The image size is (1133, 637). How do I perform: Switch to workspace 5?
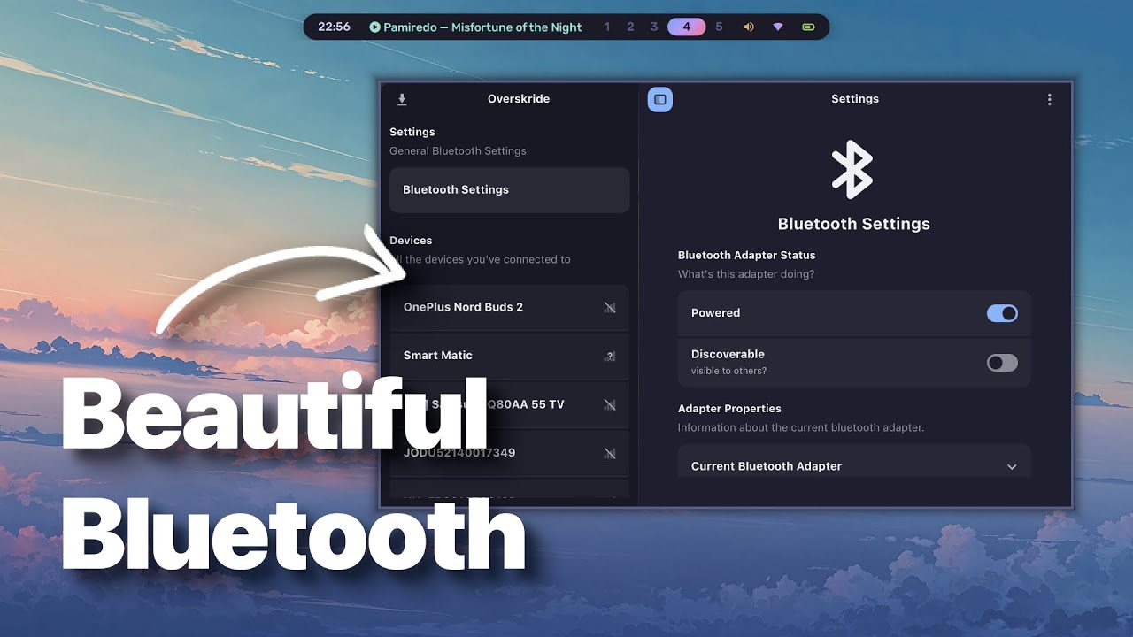pyautogui.click(x=719, y=27)
